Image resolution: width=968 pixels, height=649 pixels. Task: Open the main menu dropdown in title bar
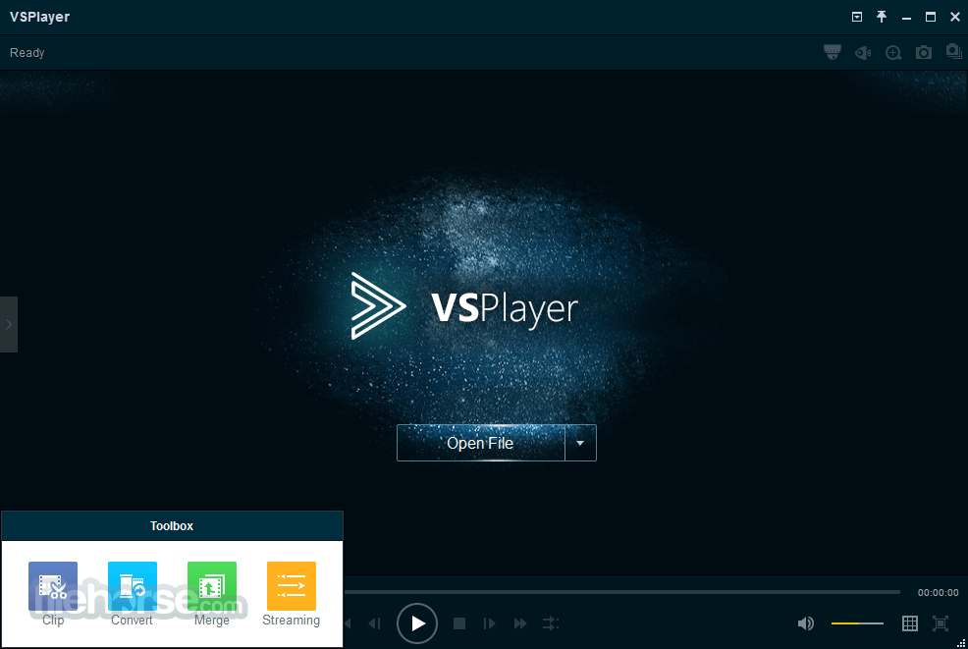(x=857, y=18)
